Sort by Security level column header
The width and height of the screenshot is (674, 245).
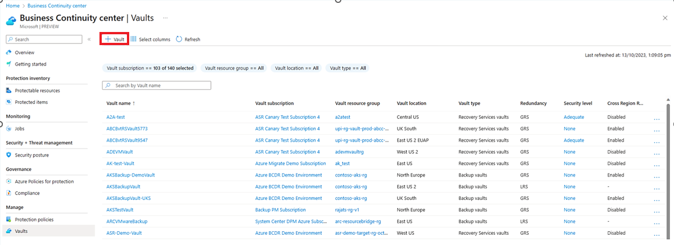point(578,103)
